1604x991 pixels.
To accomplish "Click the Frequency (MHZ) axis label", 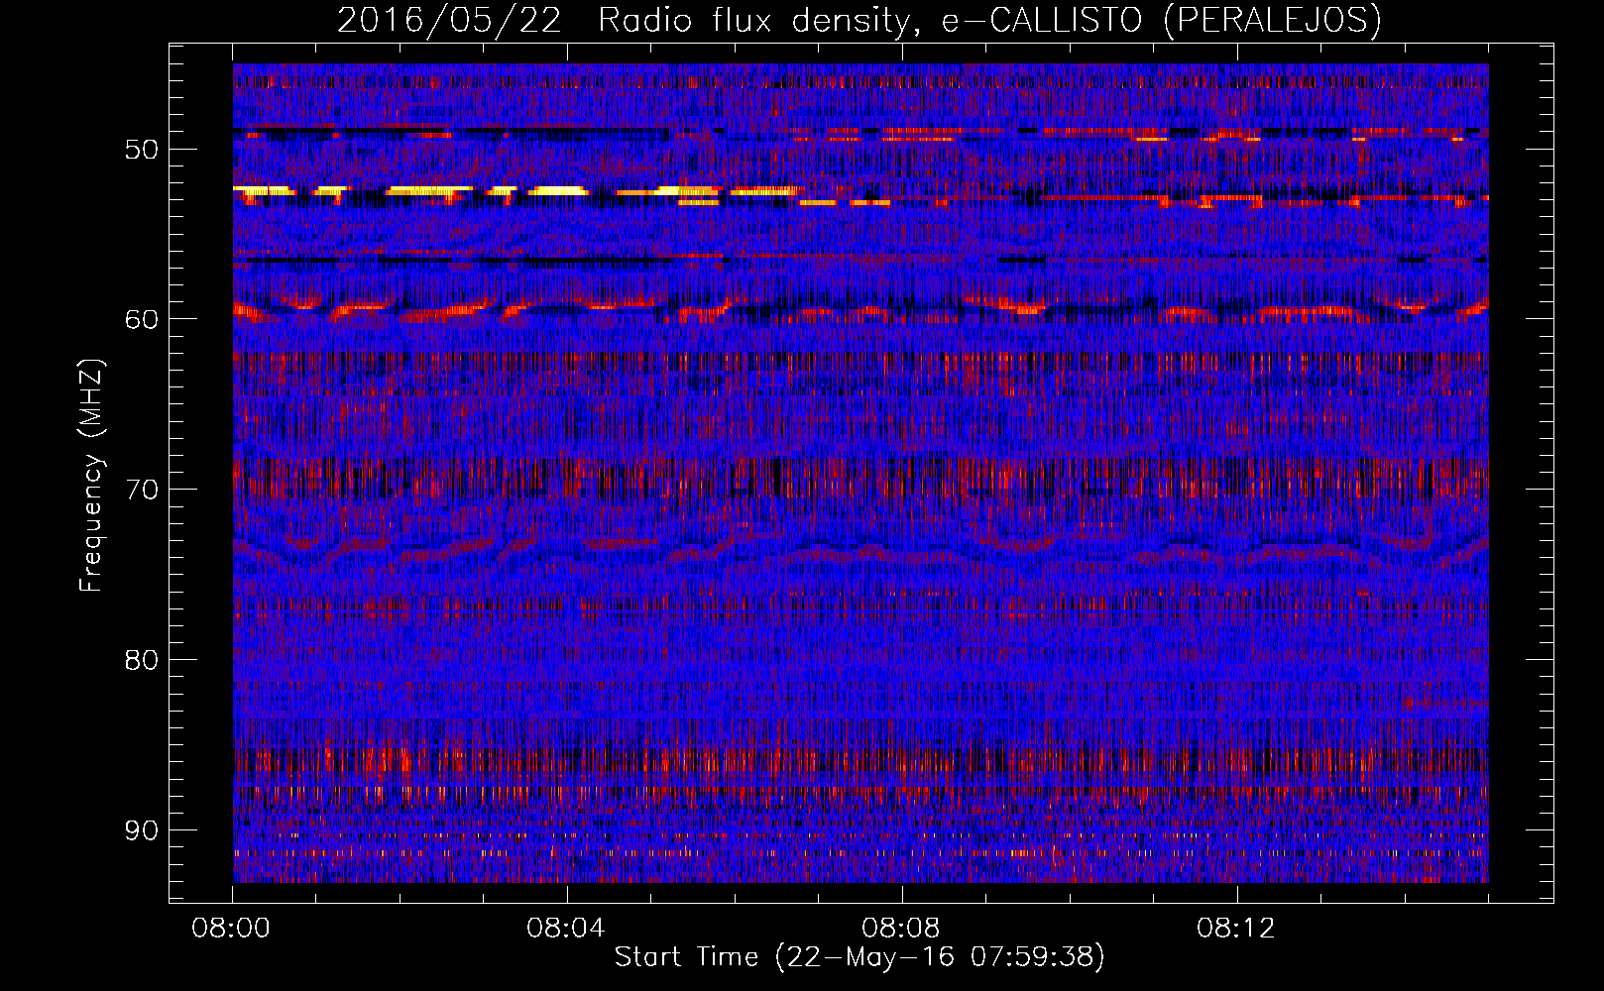I will 91,476.
